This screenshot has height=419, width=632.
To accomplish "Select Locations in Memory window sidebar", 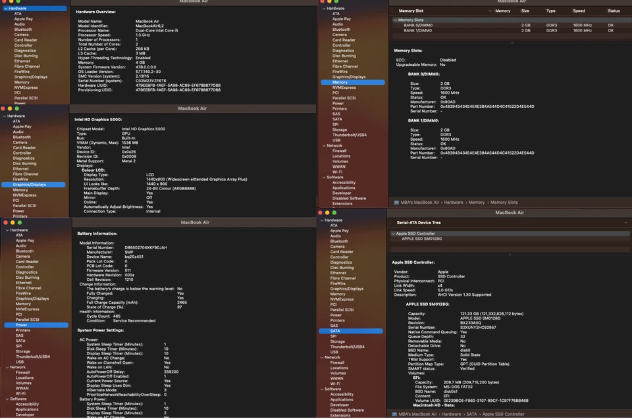I will (x=341, y=157).
